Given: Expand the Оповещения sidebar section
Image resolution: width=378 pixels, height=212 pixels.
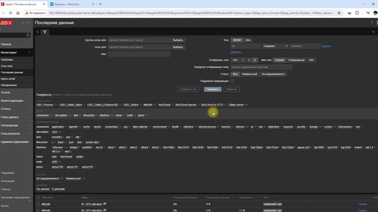Looking at the screenshot, I should [x=17, y=125].
